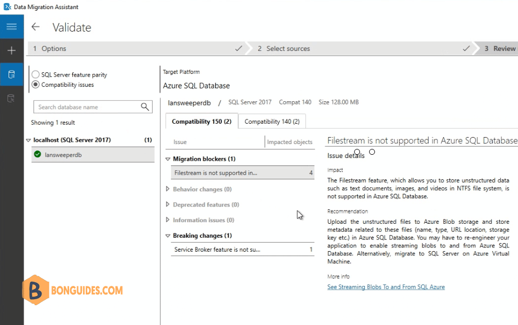Click the Size 128.00 MB label
Viewport: 518px width, 325px height.
point(339,102)
